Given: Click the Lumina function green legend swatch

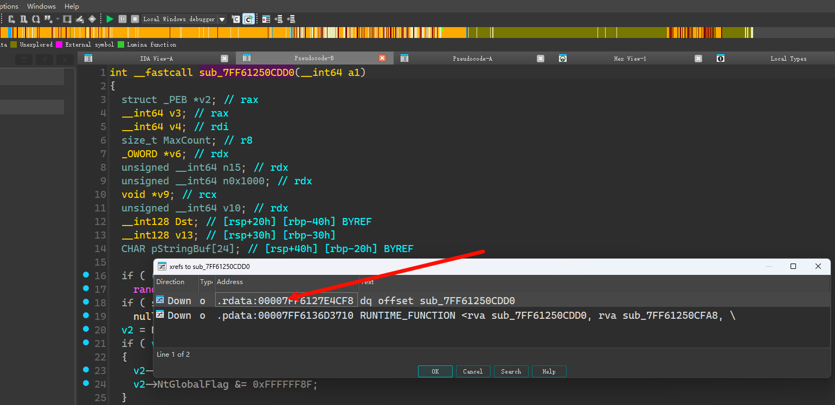Looking at the screenshot, I should coord(121,44).
